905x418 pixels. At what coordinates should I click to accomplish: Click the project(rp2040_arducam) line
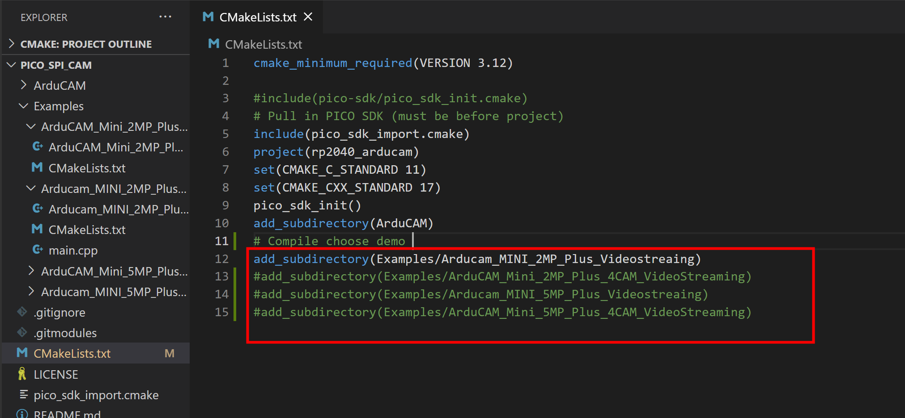click(x=336, y=152)
